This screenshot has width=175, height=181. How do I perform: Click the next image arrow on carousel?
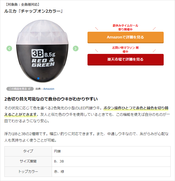[x=75, y=48]
